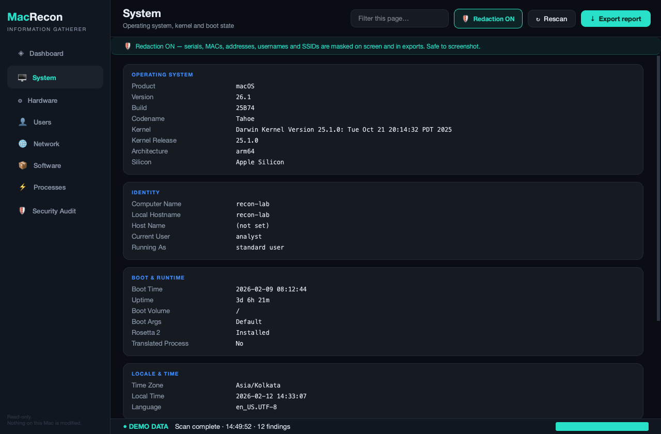The image size is (661, 434).
Task: Click the Local Time value 2026-02-12 14:33:07
Action: point(271,396)
